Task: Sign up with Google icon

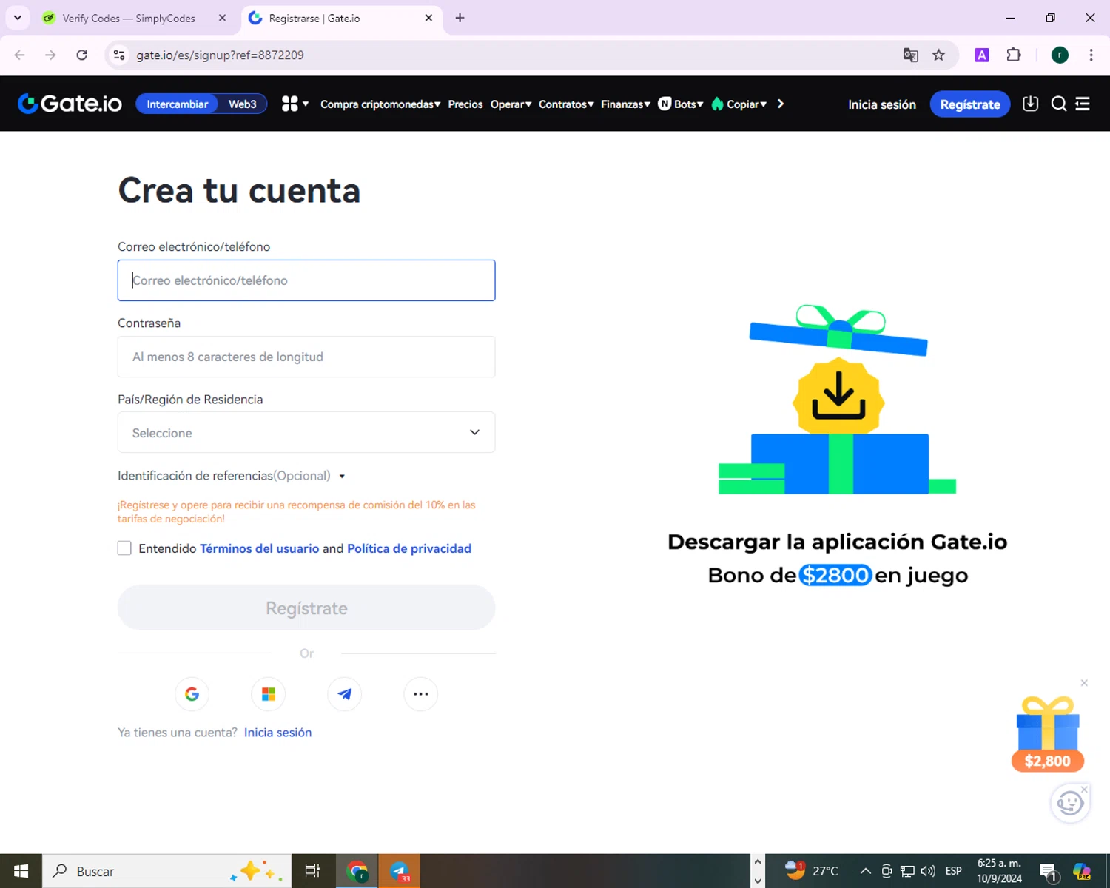Action: 192,694
